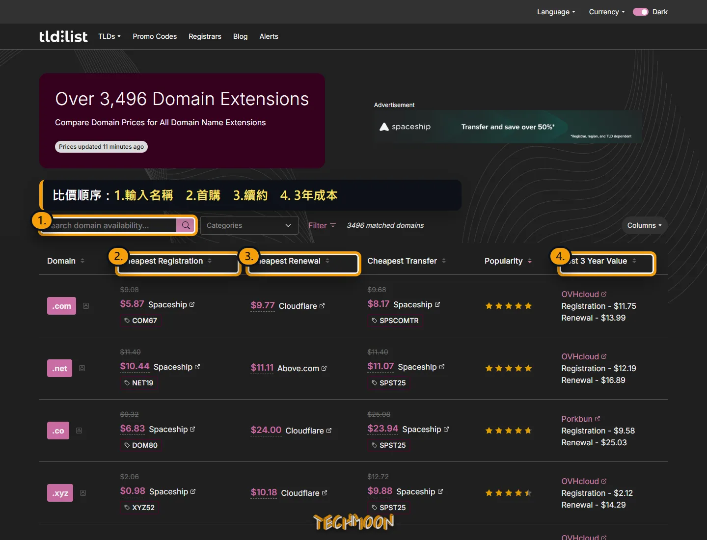The width and height of the screenshot is (707, 540).
Task: Click the tag icon on NET19 promo code
Action: click(127, 383)
